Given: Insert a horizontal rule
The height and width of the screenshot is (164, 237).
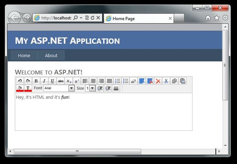Looking at the screenshot, I should (x=116, y=88).
